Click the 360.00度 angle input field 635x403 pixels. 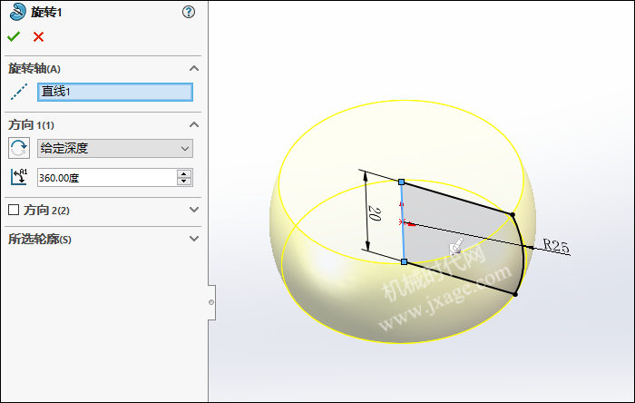click(x=107, y=177)
